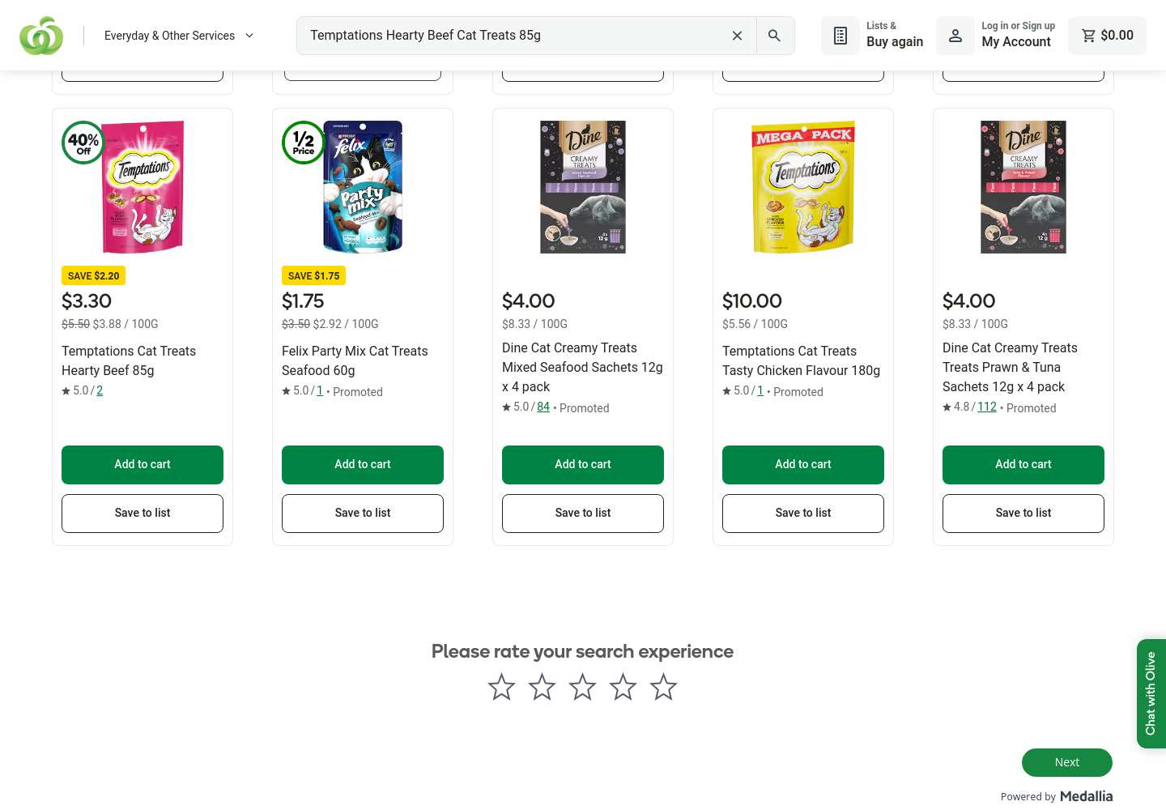Click Temptations Mega Pack product image
The image size is (1166, 810).
click(803, 187)
